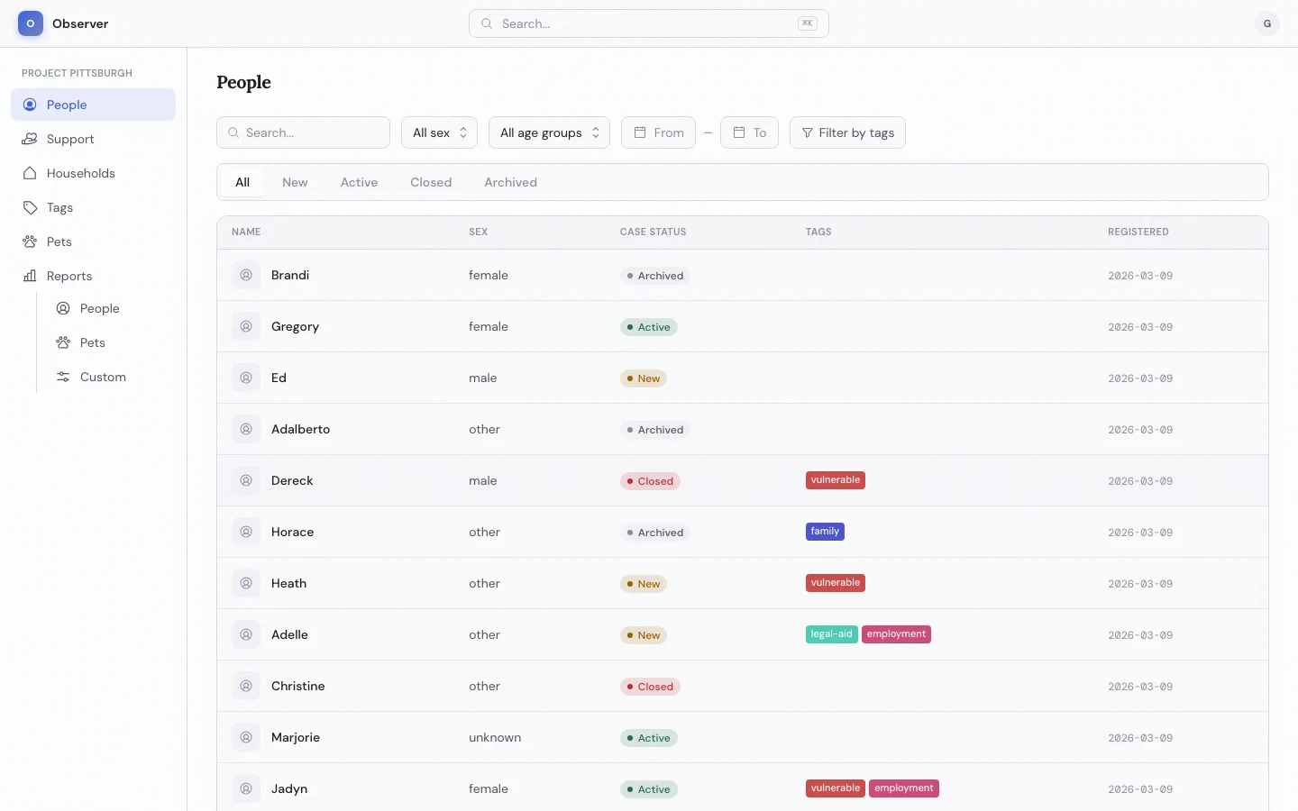Click the name Marjorie
1298x811 pixels.
[x=296, y=737]
